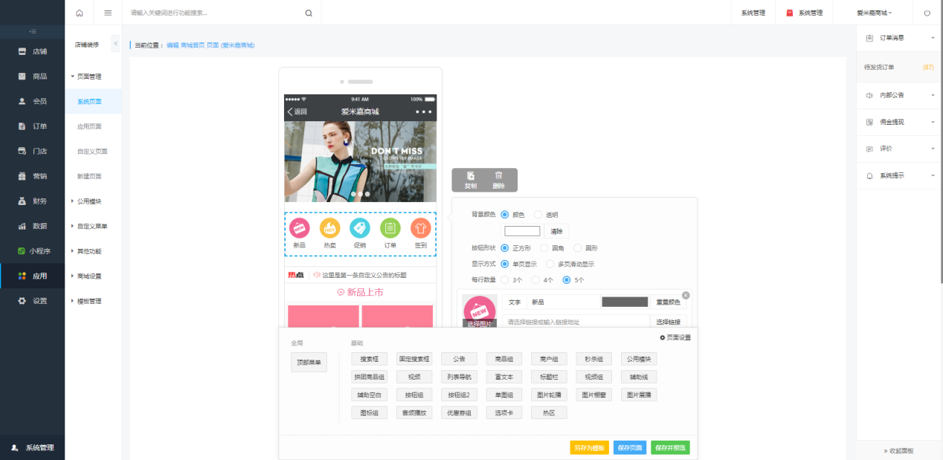
Task: Open 自定义页面 in the submenu
Action: point(92,151)
